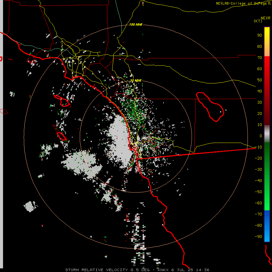Click the 50 value on velocity scale
The height and width of the screenshot is (272, 272).
point(260,80)
